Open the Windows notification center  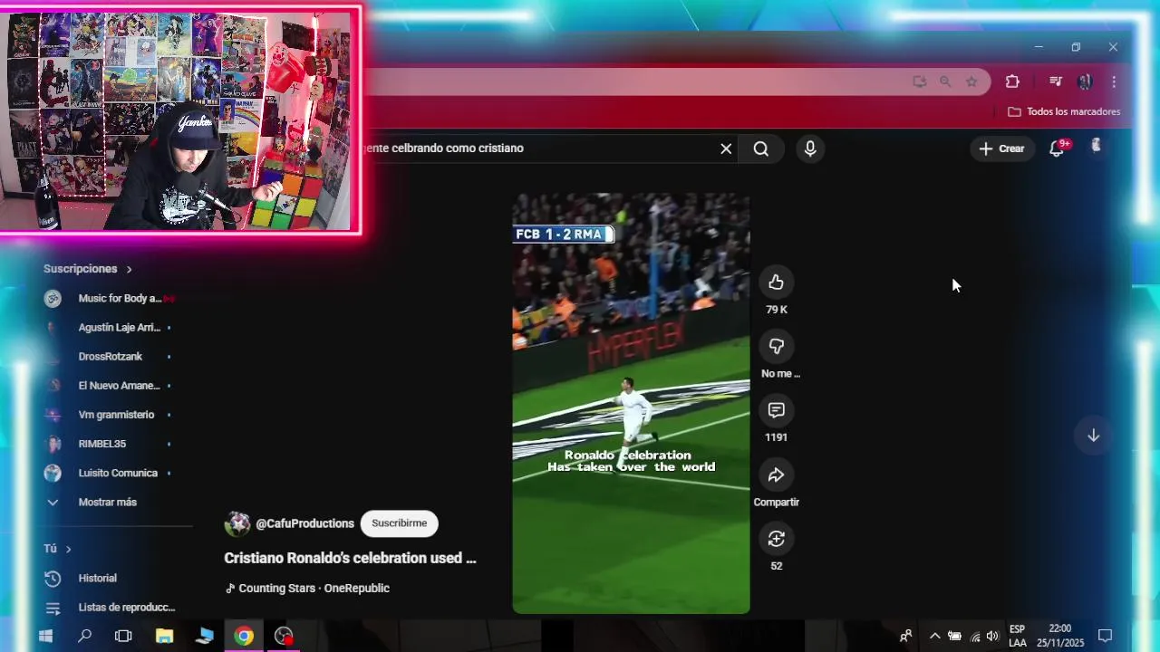pos(1105,636)
